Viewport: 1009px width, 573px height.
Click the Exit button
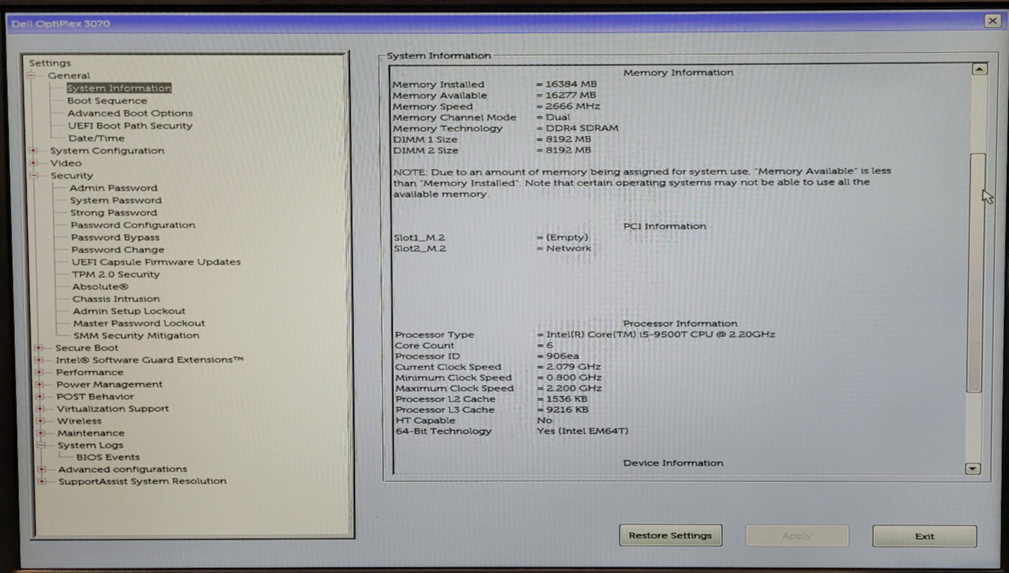(x=924, y=536)
